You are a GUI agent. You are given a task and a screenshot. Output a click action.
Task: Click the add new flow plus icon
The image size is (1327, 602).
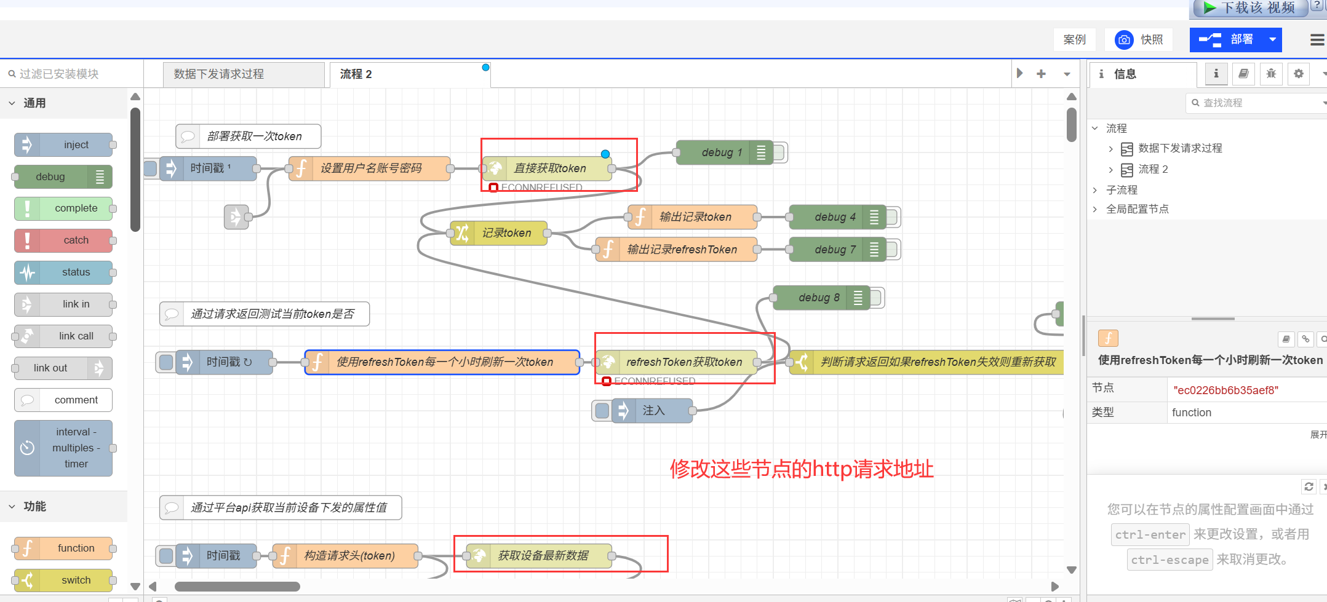1041,74
